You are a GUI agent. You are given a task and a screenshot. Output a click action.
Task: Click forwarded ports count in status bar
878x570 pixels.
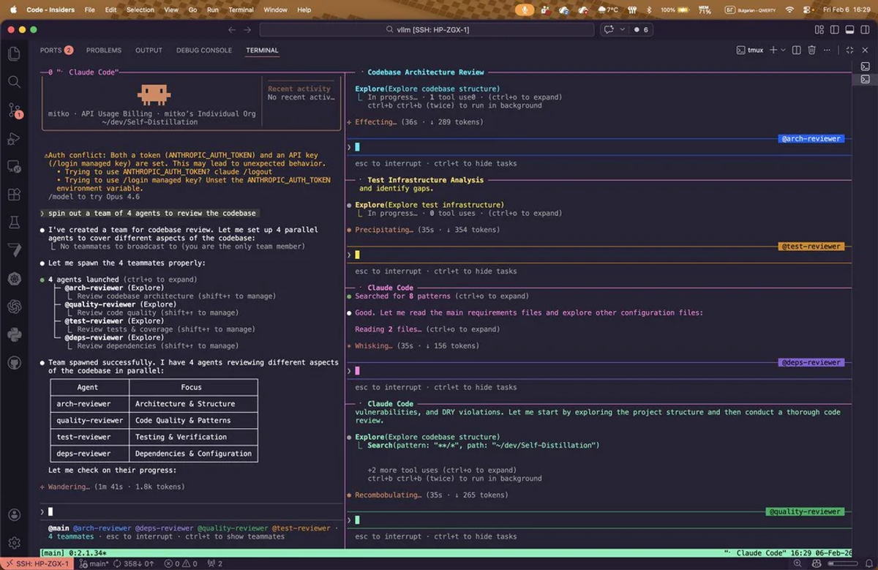(215, 564)
